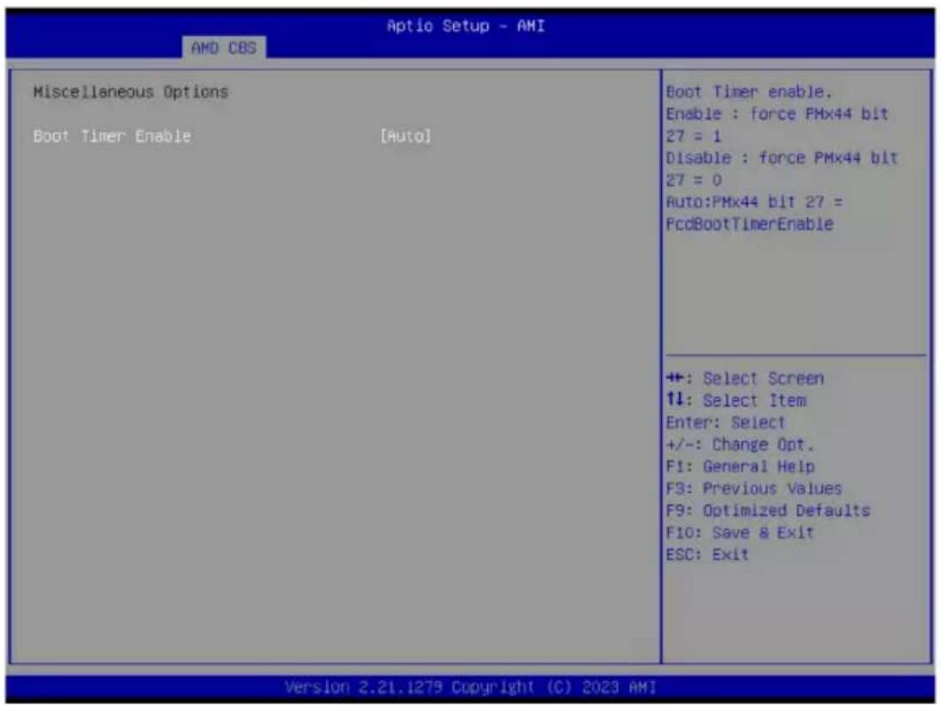The height and width of the screenshot is (705, 940).
Task: Click the PcdBootTimerEnable text
Action: point(750,224)
